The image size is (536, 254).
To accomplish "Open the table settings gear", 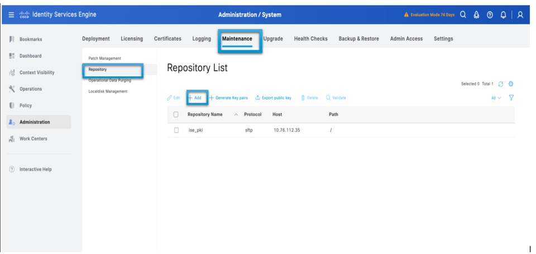I will [x=511, y=84].
